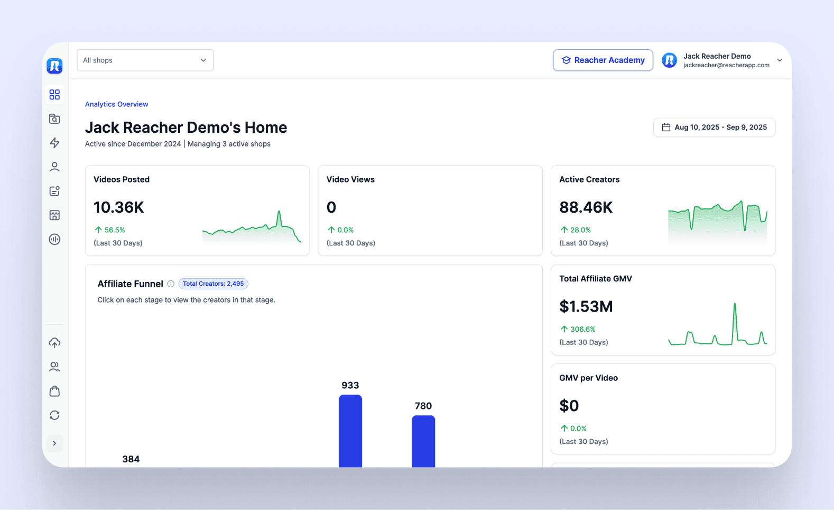
Task: Click the cloud upload icon in sidebar
Action: [x=54, y=343]
